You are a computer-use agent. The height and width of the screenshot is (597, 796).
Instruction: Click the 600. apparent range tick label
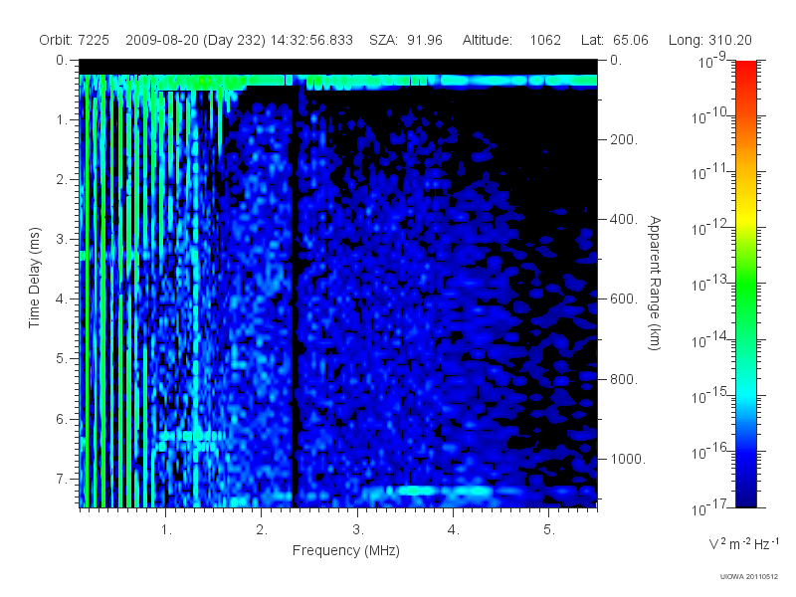coord(624,299)
